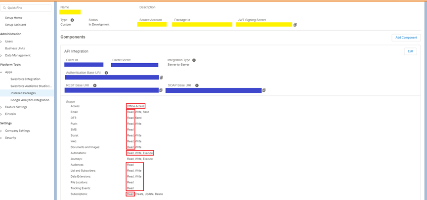Click the Authentication Base URI info icon
This screenshot has width=427, height=200.
[106, 73]
